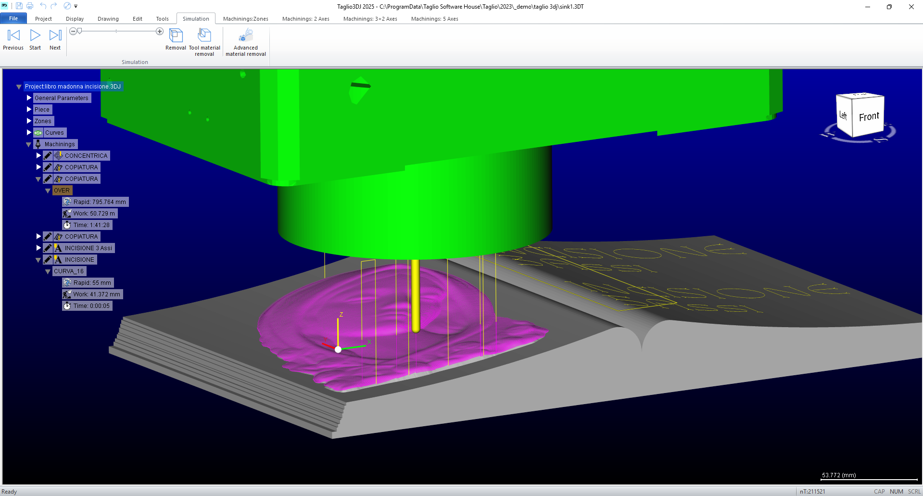Open the Machinings: 5 Axes tab
This screenshot has width=923, height=496.
coord(434,19)
